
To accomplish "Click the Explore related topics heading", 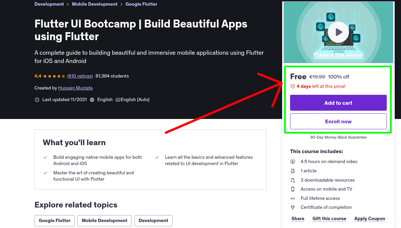I will point(76,205).
